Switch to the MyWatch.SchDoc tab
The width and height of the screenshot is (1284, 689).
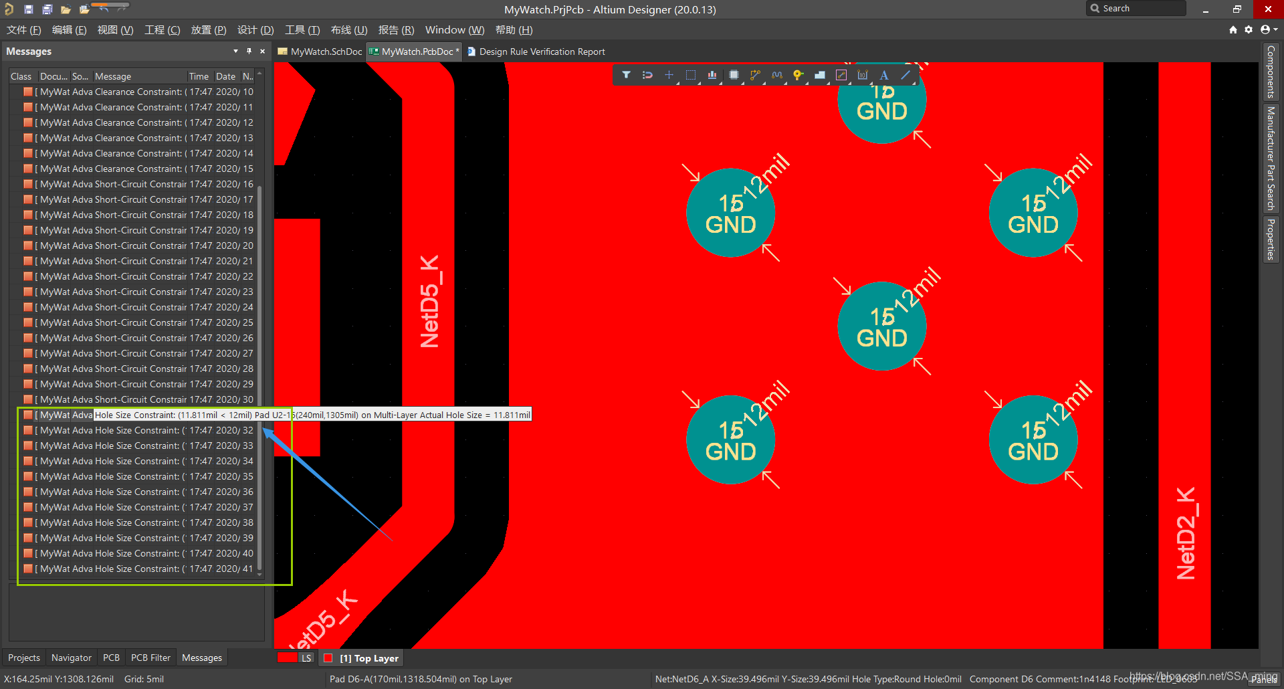[320, 52]
